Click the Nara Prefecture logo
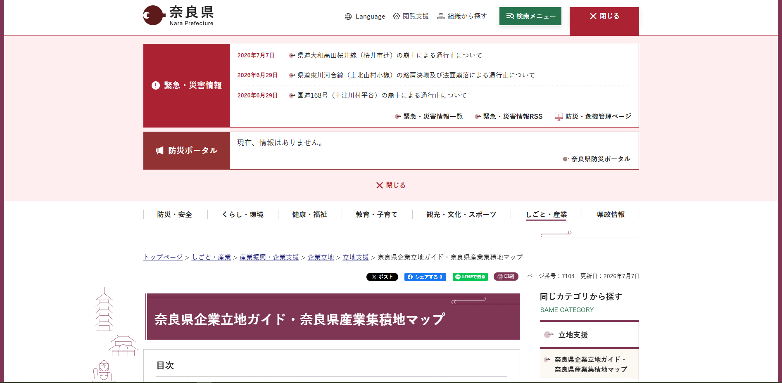 click(x=178, y=16)
